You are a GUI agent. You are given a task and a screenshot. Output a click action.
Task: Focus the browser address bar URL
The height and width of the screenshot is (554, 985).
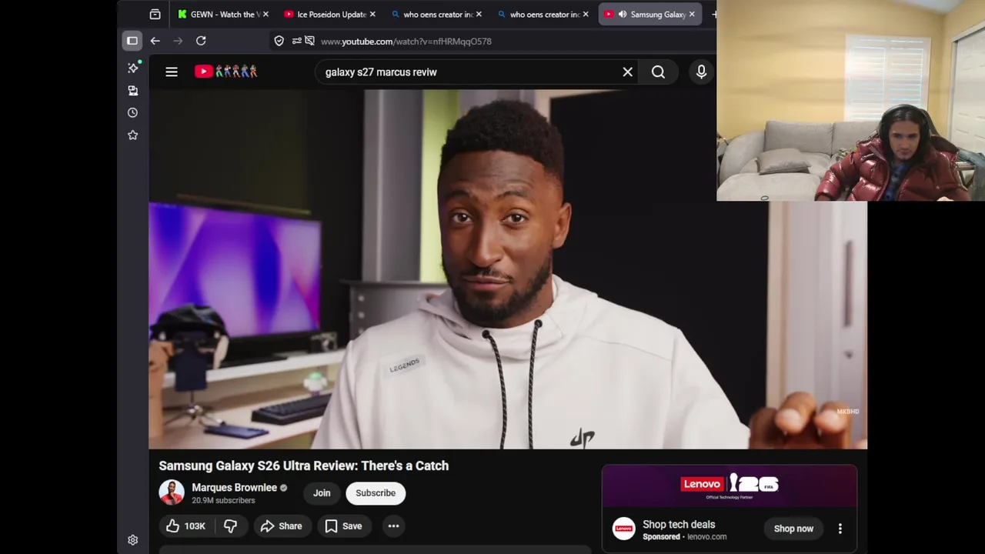click(x=406, y=42)
